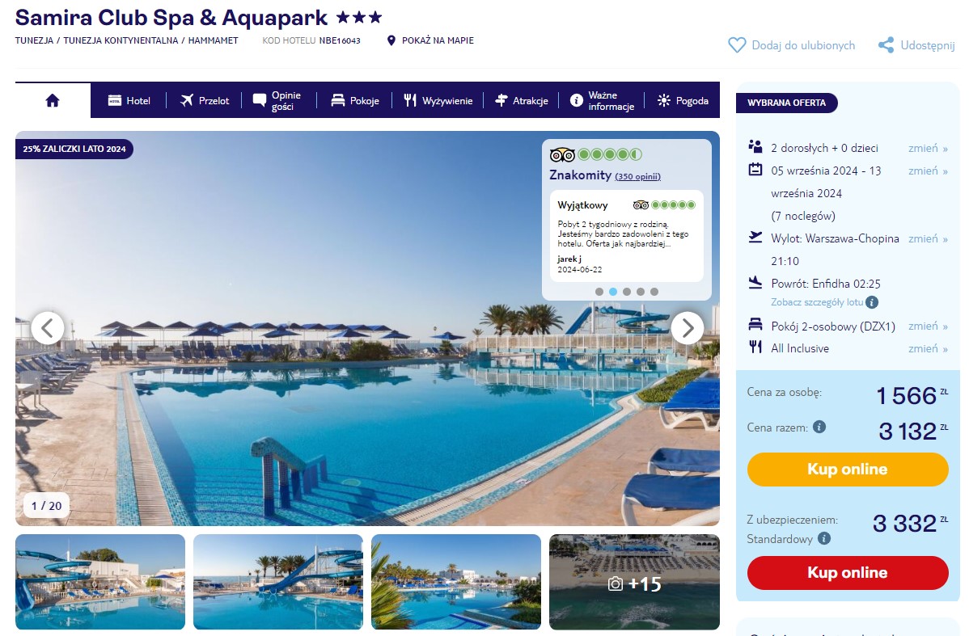Change All Inclusive board via zmień
The width and height of the screenshot is (969, 636).
pos(928,349)
